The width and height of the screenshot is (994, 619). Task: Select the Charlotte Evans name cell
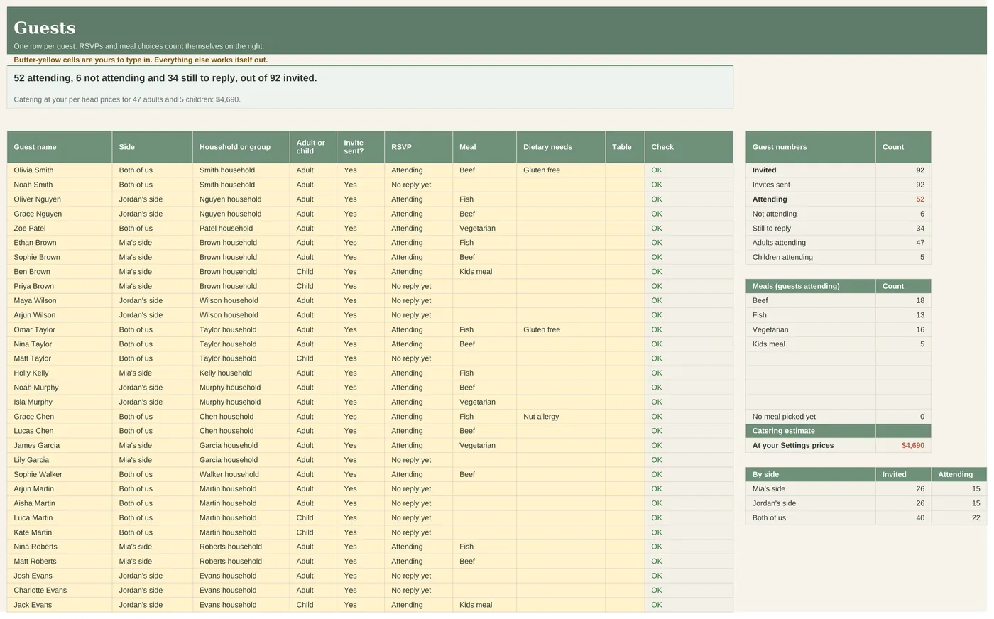tap(60, 591)
